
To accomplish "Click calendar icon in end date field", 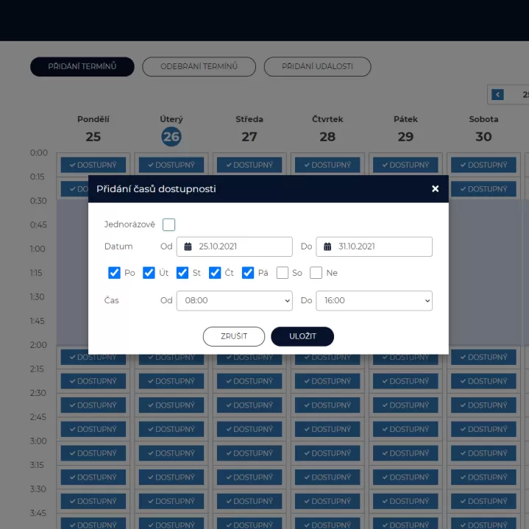I will pyautogui.click(x=327, y=246).
